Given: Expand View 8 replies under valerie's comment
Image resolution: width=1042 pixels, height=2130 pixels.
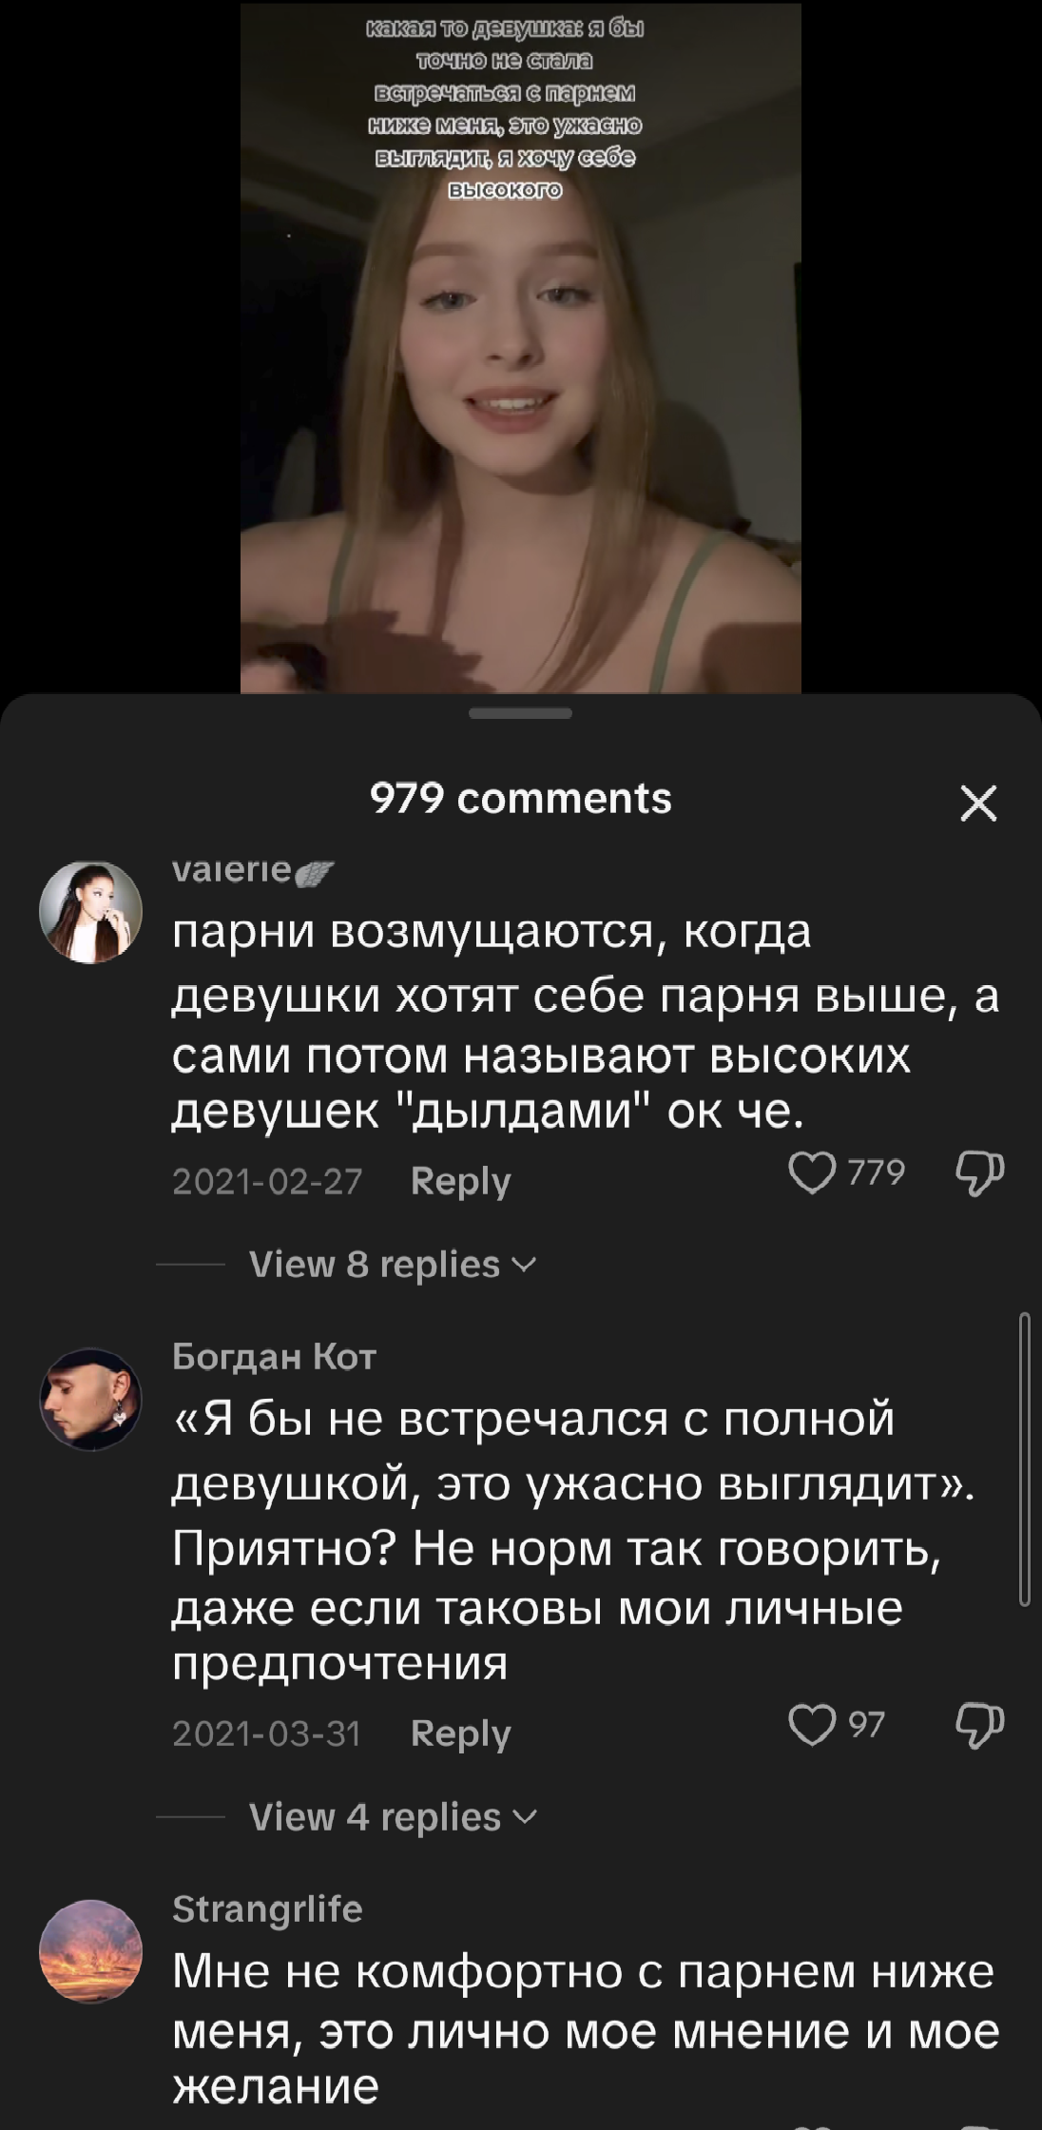Looking at the screenshot, I should point(393,1265).
